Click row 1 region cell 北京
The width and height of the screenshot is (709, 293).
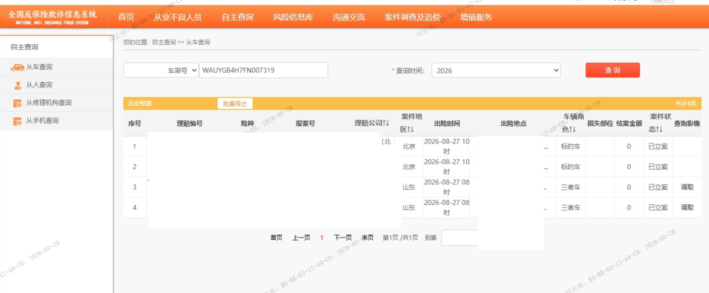[x=409, y=146]
